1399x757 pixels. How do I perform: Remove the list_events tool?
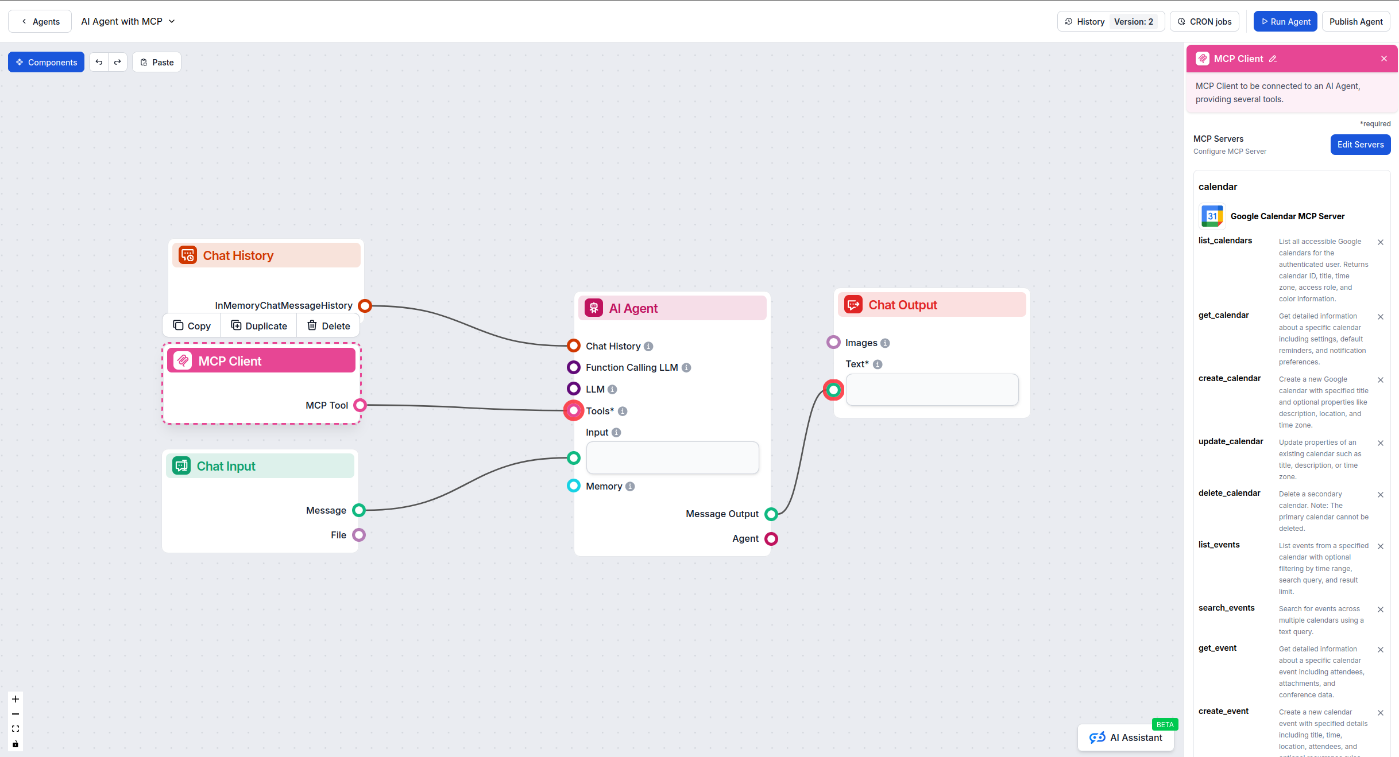pyautogui.click(x=1381, y=546)
